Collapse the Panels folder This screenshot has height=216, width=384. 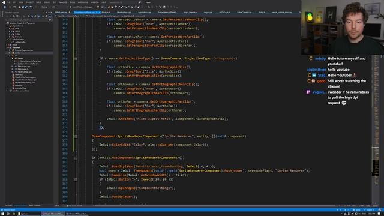[13, 58]
